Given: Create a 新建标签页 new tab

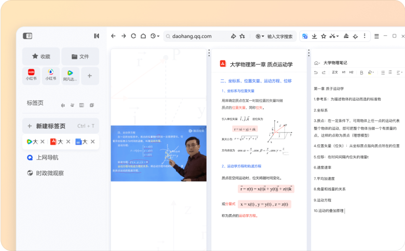Looking at the screenshot, I should point(61,126).
